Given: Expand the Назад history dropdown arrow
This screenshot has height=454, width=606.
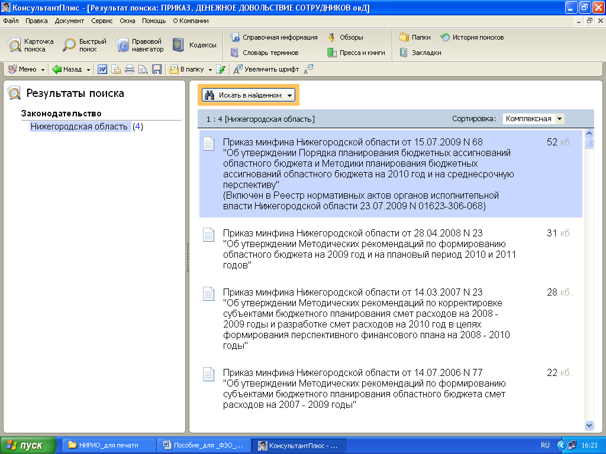Looking at the screenshot, I should (88, 70).
